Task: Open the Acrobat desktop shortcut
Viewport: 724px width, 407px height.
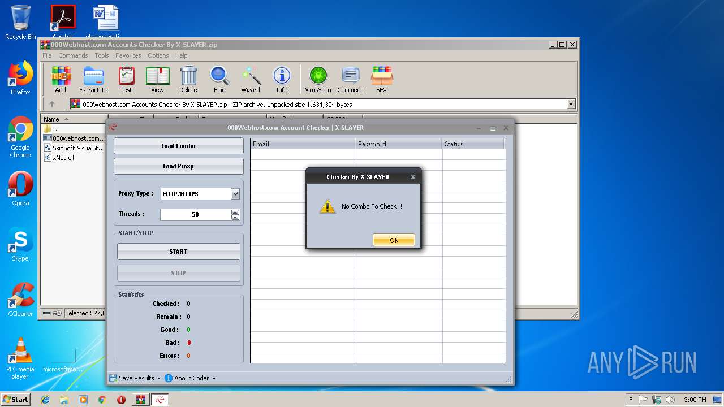Action: click(63, 23)
